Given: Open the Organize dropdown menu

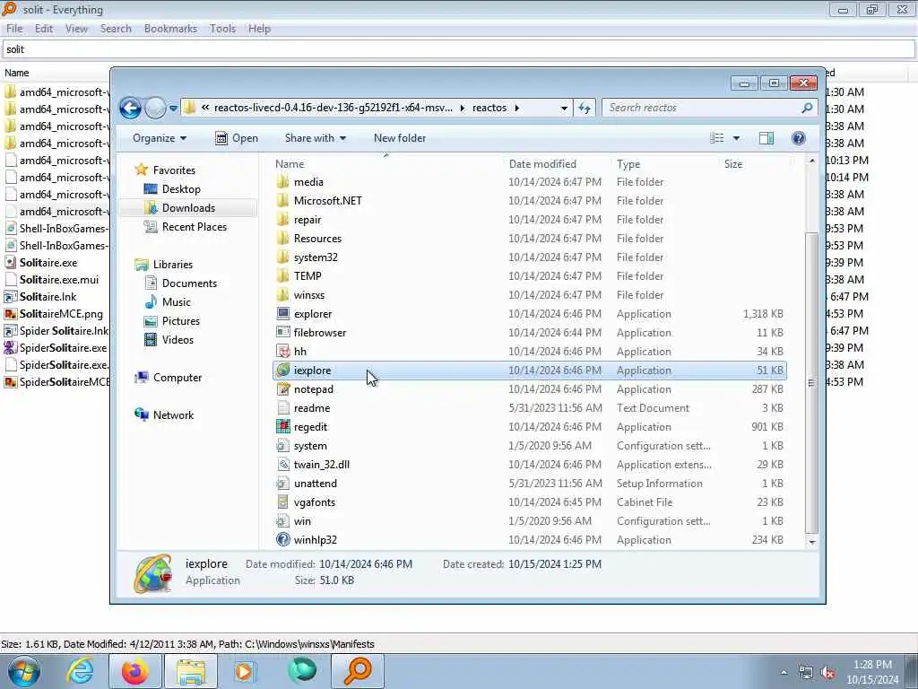Looking at the screenshot, I should coord(160,138).
